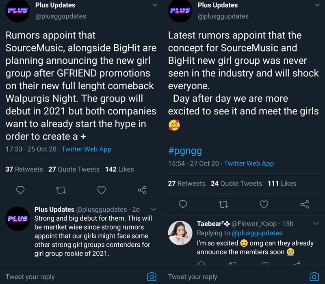Like the left tweet with heart icon
The height and width of the screenshot is (284, 325).
102,190
